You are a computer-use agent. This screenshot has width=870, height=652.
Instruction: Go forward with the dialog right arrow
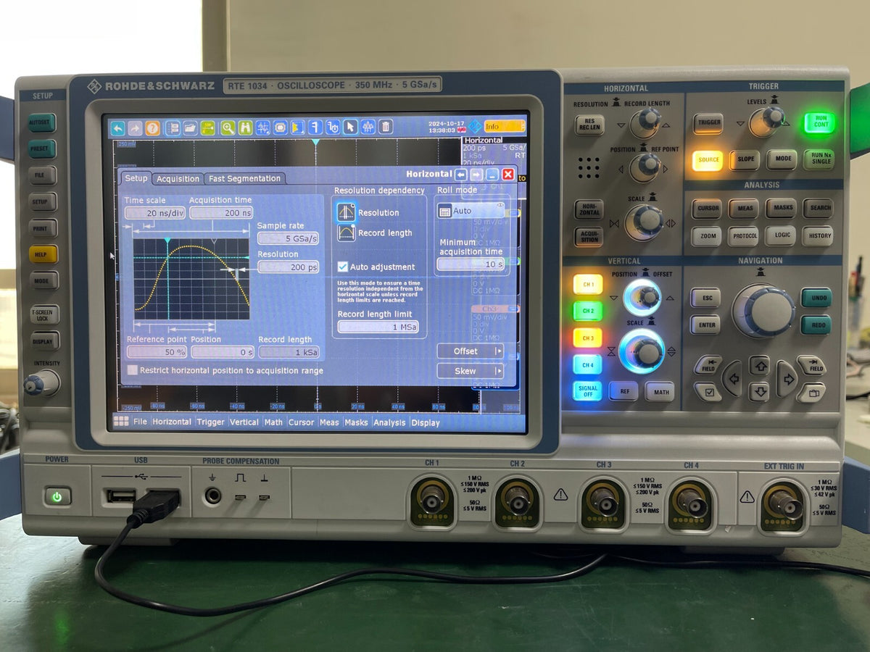(x=476, y=175)
